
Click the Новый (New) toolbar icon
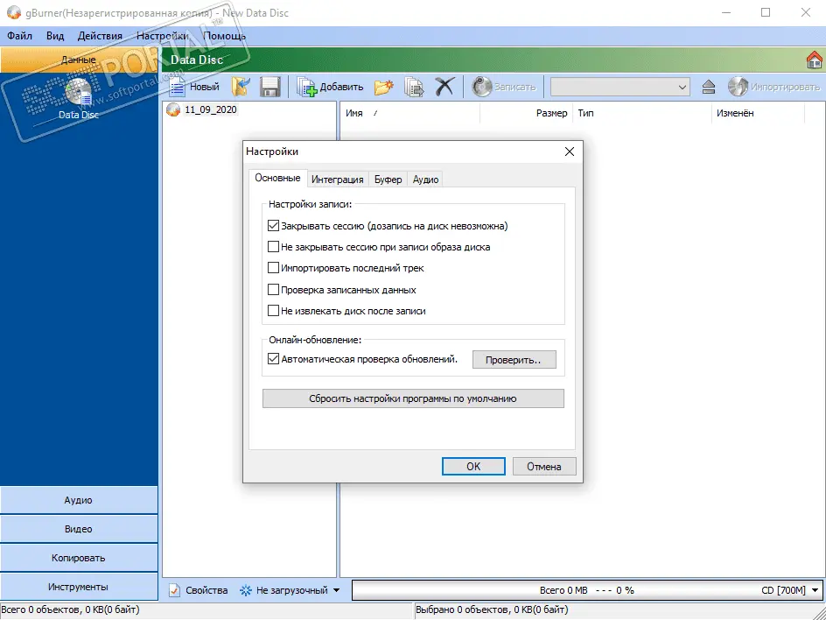(194, 87)
